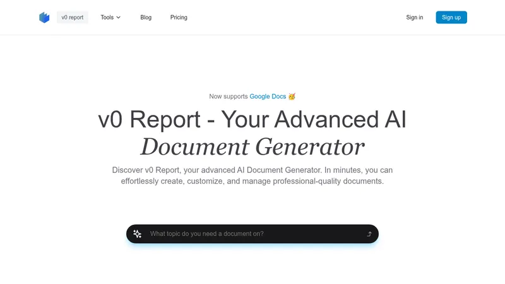Open the Pricing page
Viewport: 505px width, 284px height.
point(179,18)
